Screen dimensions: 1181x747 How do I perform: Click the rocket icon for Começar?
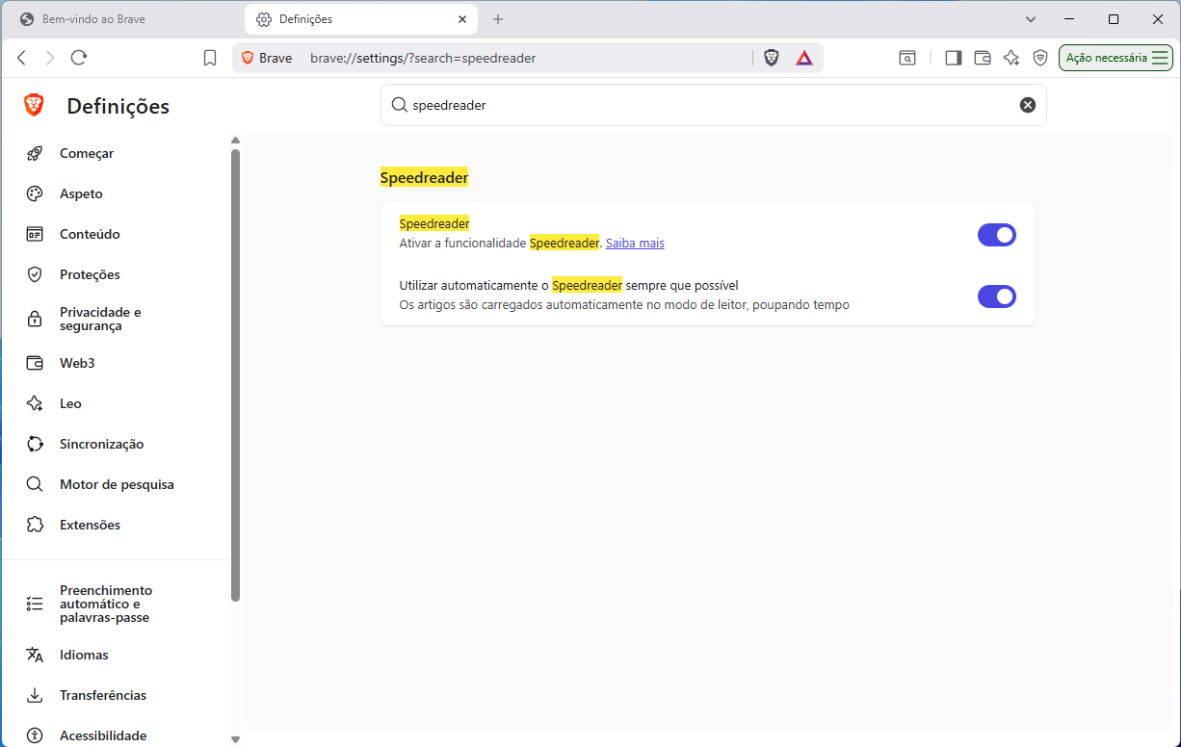tap(35, 153)
